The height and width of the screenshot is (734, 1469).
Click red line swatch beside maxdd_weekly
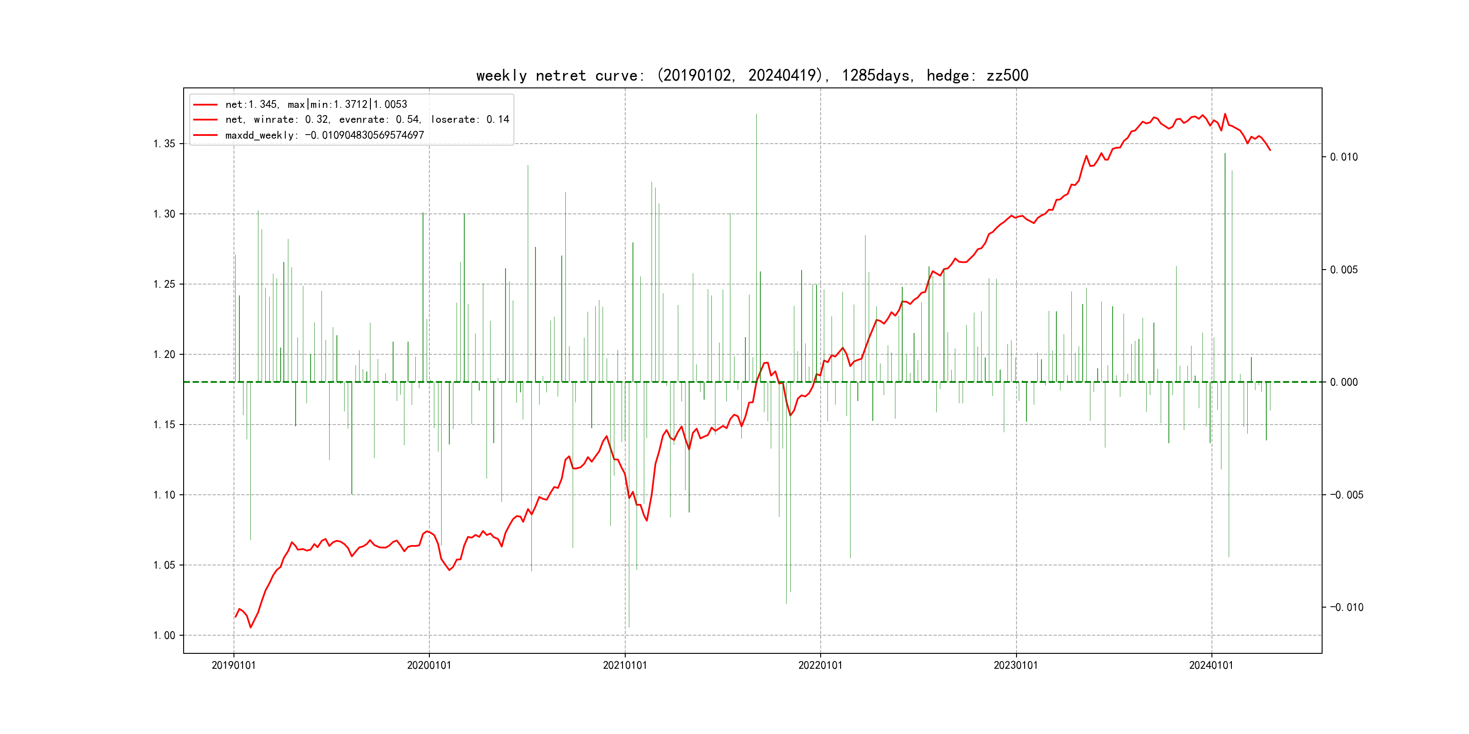[205, 135]
